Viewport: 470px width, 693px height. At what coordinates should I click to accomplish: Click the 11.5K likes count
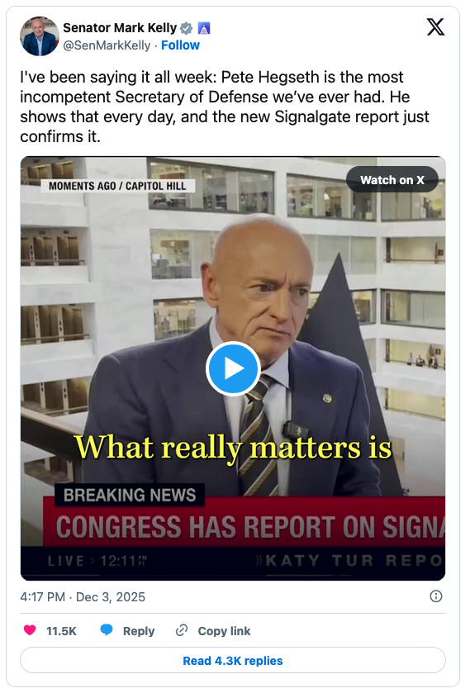[x=61, y=631]
